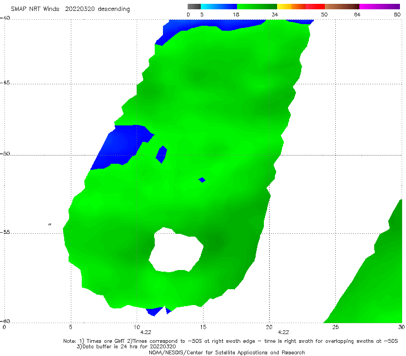Click the '4:22' swath time under longitude 10

pos(145,332)
